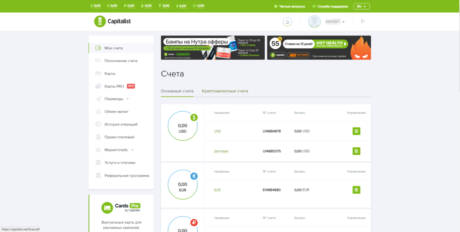Click the Hot Health promo banner

point(319,48)
